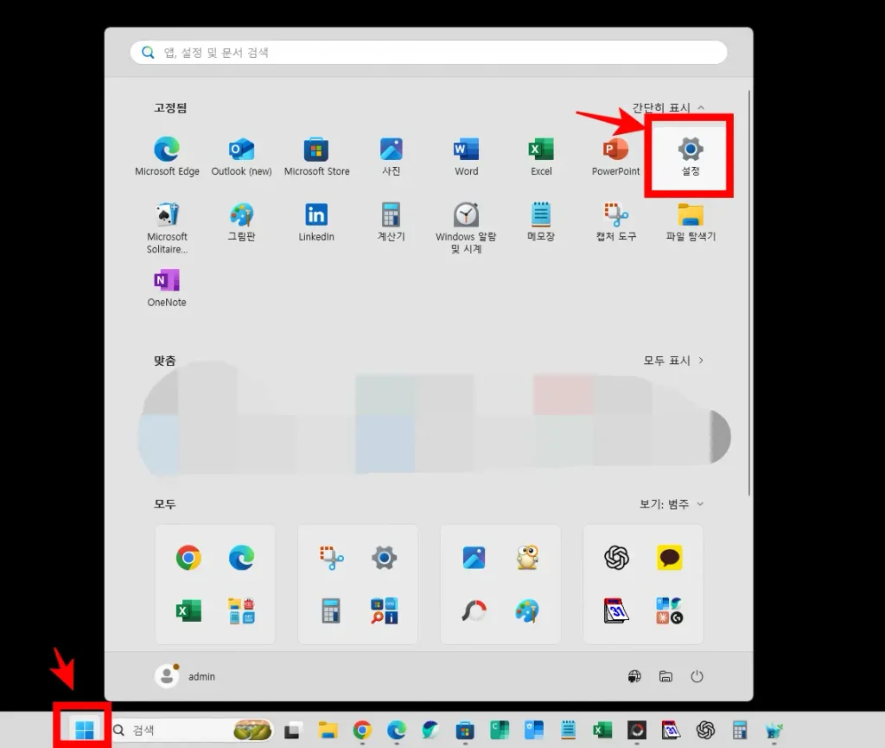Image resolution: width=885 pixels, height=748 pixels.
Task: Open pinned 파일 탐색기 (File Explorer)
Action: pyautogui.click(x=691, y=222)
